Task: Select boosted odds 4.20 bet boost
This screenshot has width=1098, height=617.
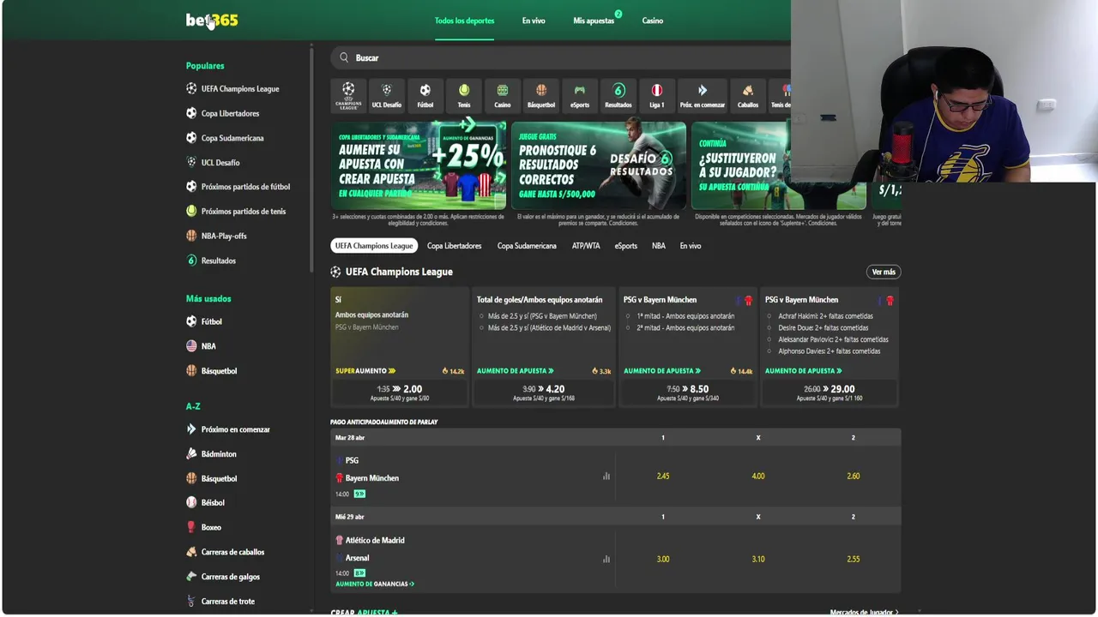Action: click(x=544, y=392)
